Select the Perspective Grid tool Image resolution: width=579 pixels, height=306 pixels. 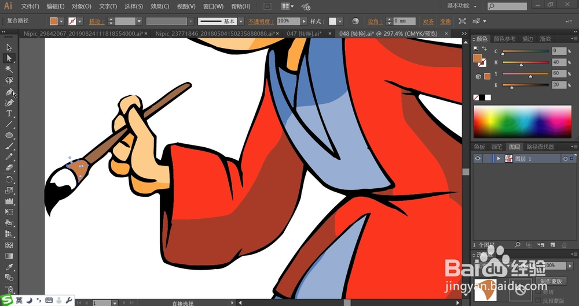9,234
